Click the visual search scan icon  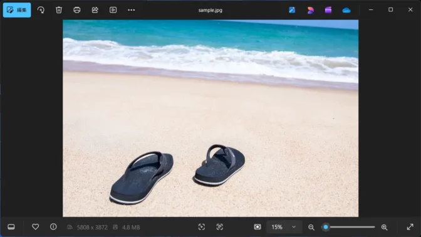[x=202, y=227]
